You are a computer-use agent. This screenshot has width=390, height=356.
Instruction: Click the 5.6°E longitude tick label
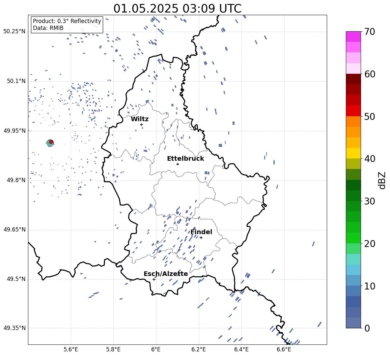pos(71,349)
